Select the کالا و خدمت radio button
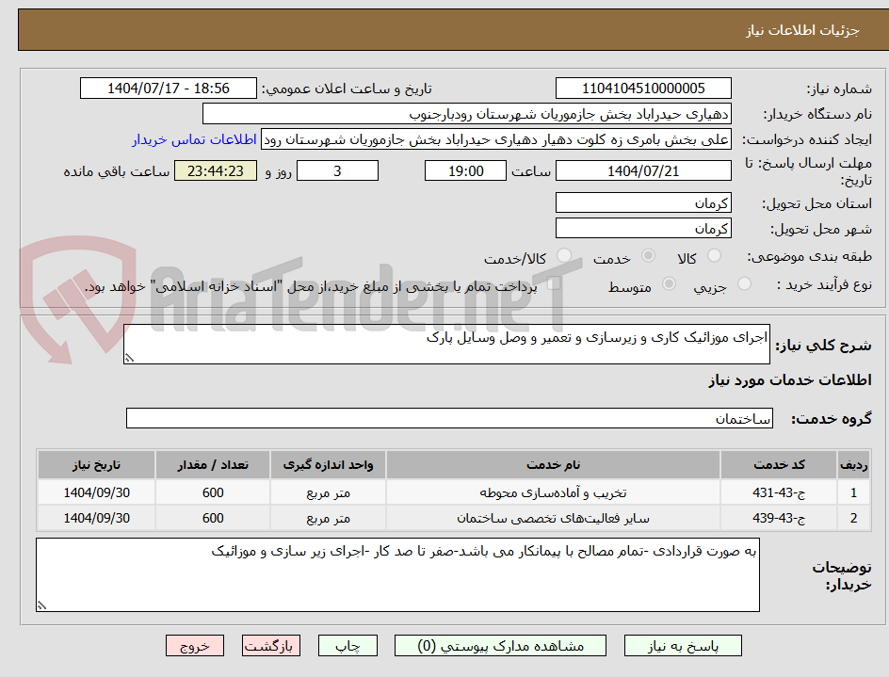 click(564, 255)
